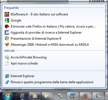
Task: Open Windows Media Player from taskbar
Action: click(x=35, y=96)
